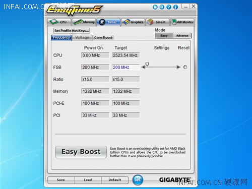Viewport: 252px width, 189px height.
Task: Click the FSB slider right arrow
Action: [x=178, y=67]
